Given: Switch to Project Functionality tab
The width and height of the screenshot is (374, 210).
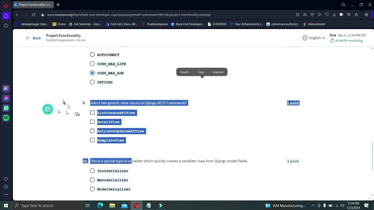Looking at the screenshot, I should 33,5.
